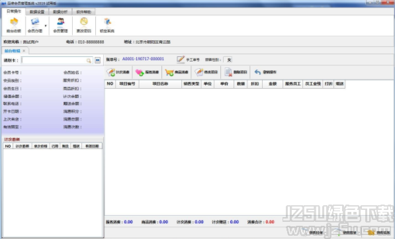Screen dimensions: 395x239
Task: Click the 锁定系统 lock system icon
Action: [107, 25]
